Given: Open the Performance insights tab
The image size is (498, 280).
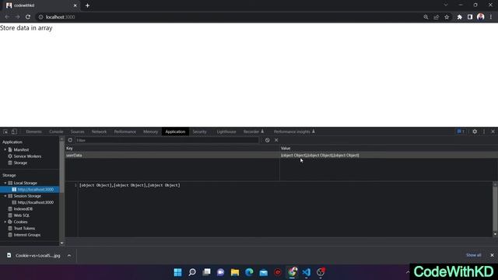Looking at the screenshot, I should click(294, 131).
